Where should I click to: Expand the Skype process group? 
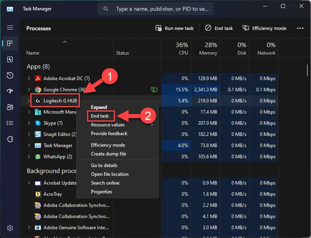(29, 123)
